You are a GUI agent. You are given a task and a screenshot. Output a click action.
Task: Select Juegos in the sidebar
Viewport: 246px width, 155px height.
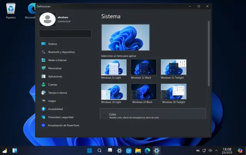pyautogui.click(x=52, y=101)
